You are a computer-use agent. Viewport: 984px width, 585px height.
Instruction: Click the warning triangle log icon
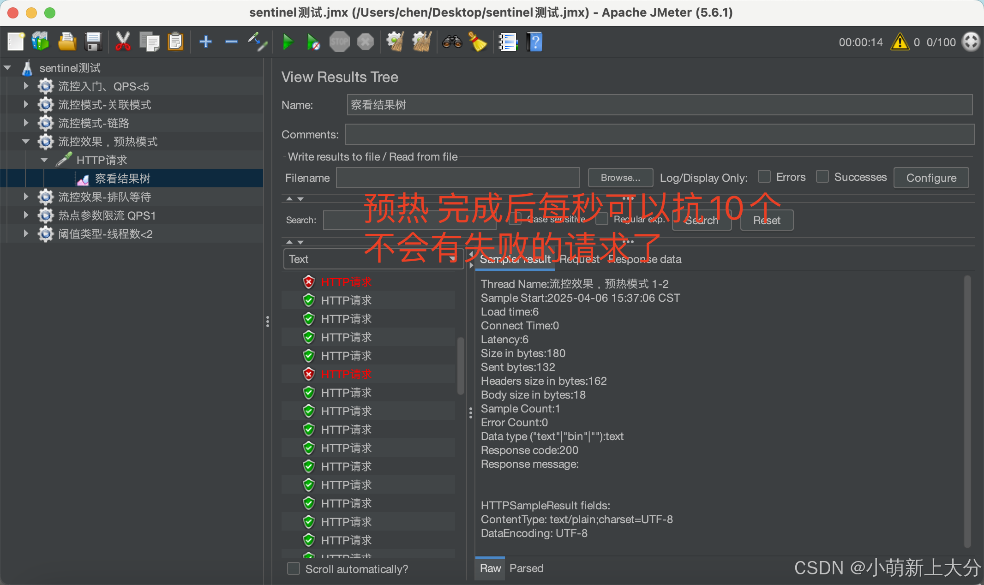pos(900,42)
